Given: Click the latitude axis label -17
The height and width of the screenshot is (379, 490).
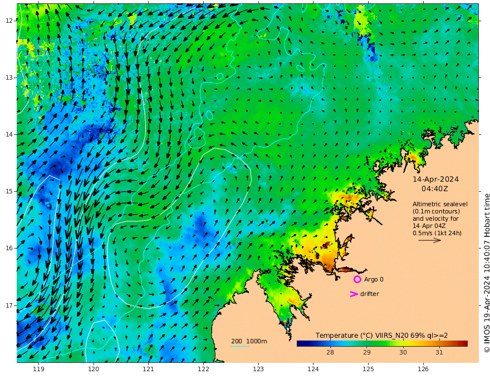Looking at the screenshot, I should pyautogui.click(x=8, y=305).
